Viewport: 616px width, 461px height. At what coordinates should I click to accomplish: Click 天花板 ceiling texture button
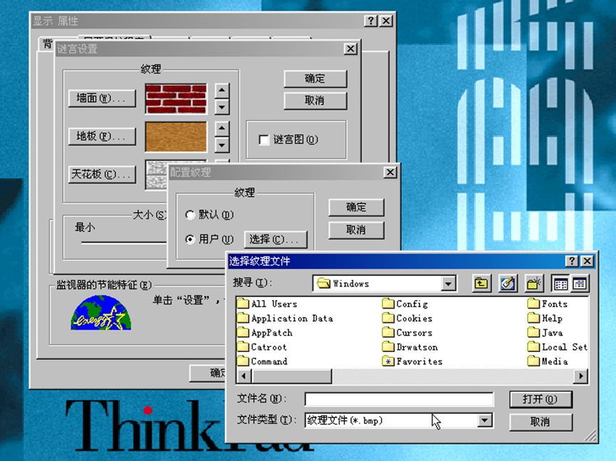pyautogui.click(x=102, y=174)
